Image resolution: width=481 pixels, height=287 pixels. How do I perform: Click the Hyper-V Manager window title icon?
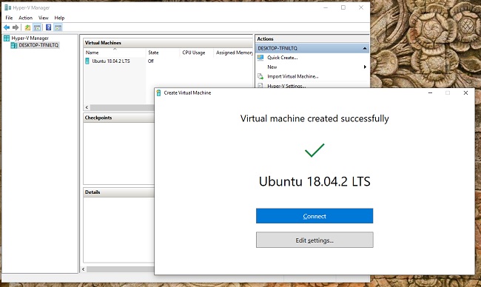pos(7,7)
